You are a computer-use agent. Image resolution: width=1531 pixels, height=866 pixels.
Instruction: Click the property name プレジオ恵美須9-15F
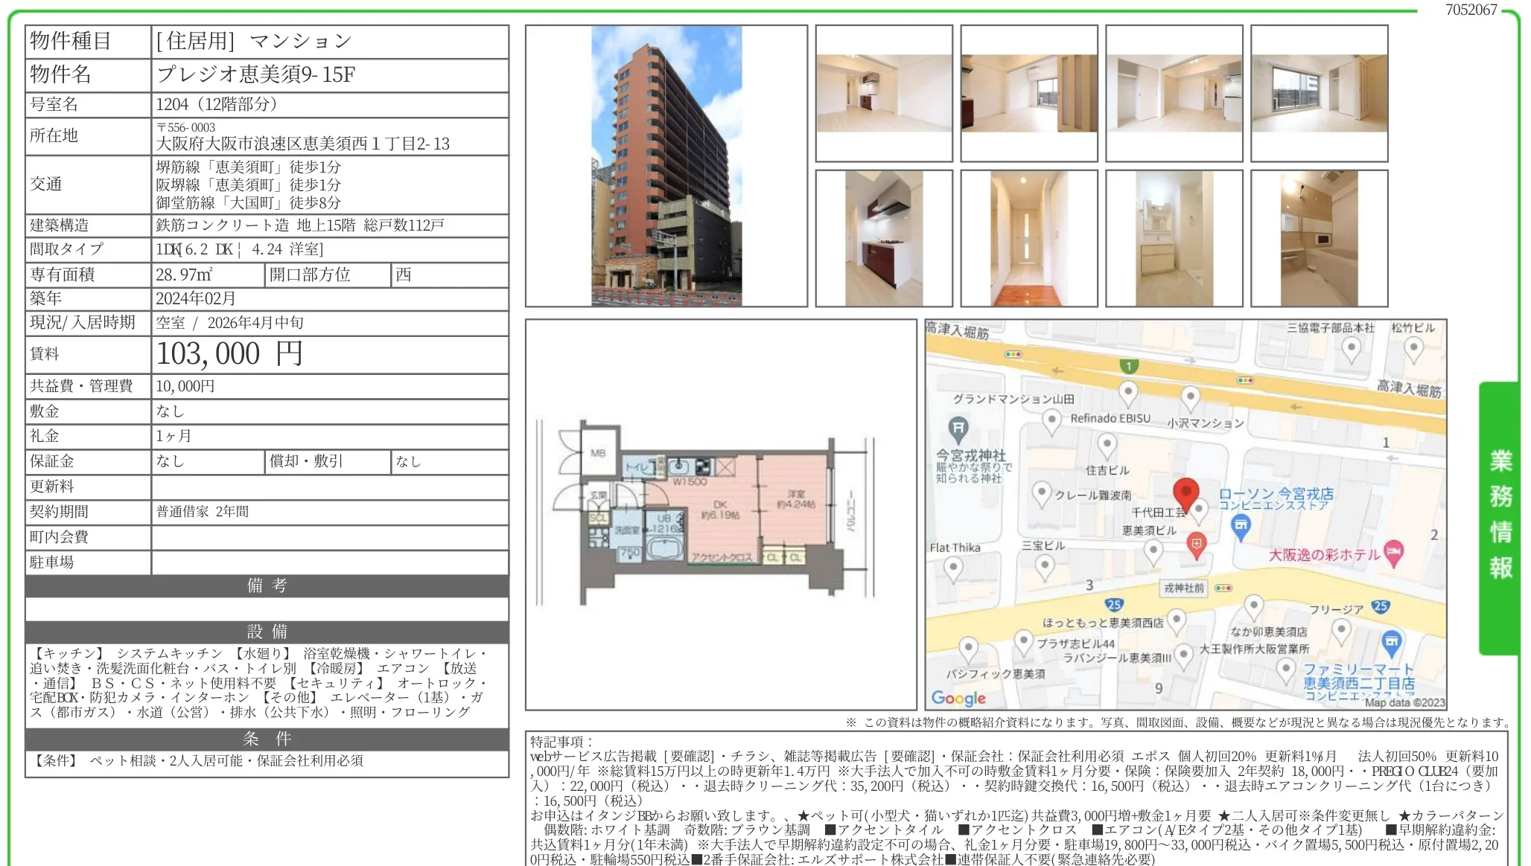[255, 74]
